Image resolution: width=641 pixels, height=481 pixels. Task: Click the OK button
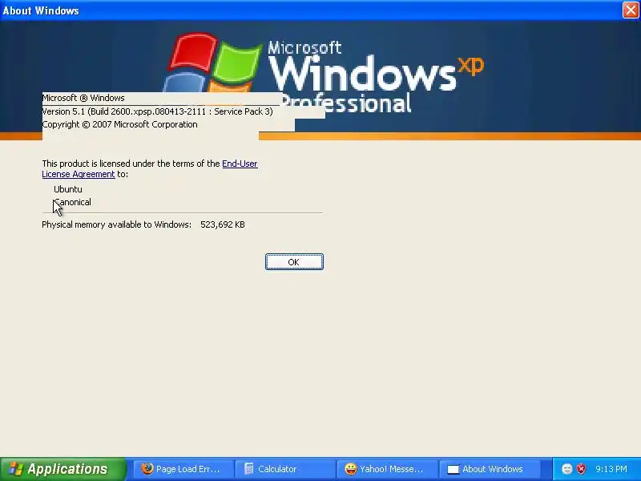coord(294,262)
